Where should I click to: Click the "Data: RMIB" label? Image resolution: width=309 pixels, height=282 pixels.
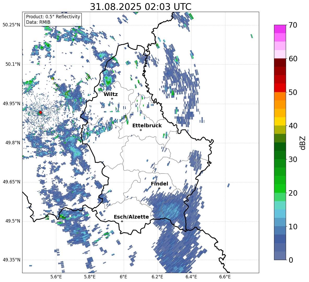point(38,22)
